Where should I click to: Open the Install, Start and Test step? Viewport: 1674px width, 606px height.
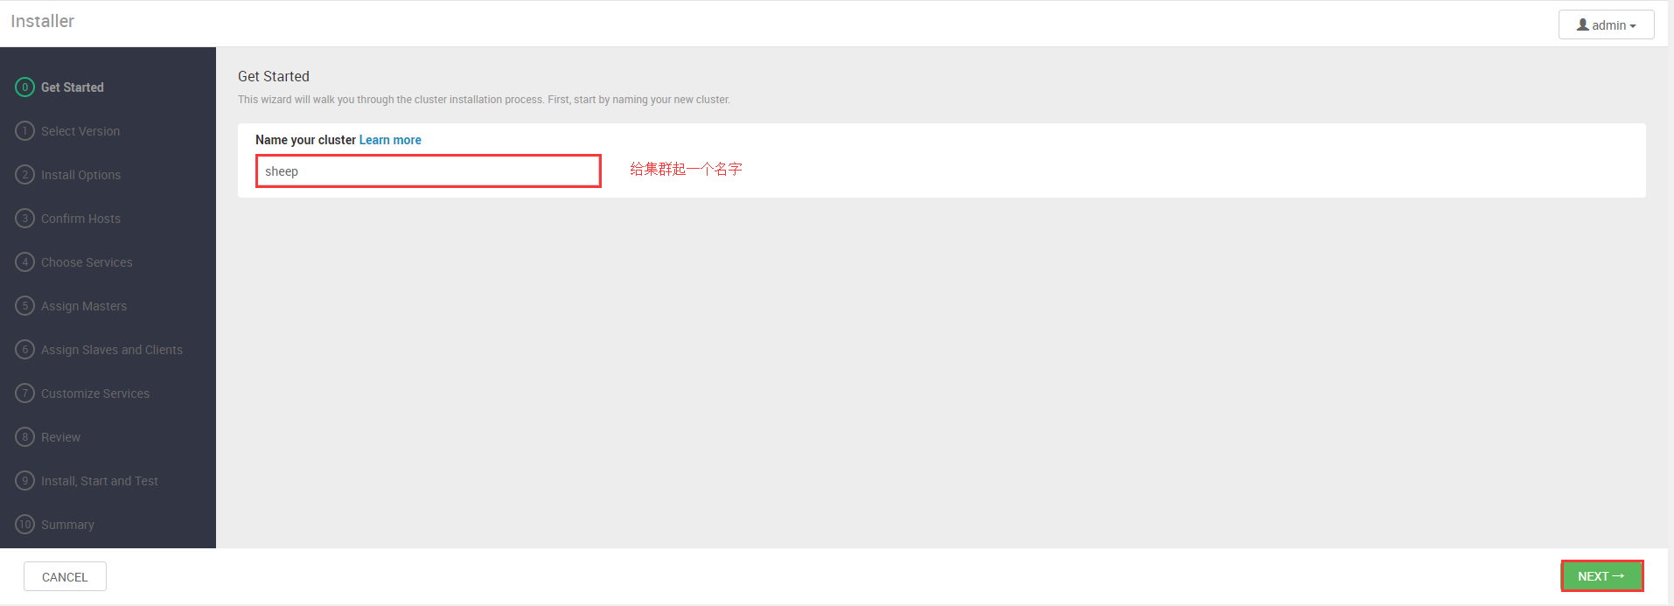pyautogui.click(x=100, y=481)
